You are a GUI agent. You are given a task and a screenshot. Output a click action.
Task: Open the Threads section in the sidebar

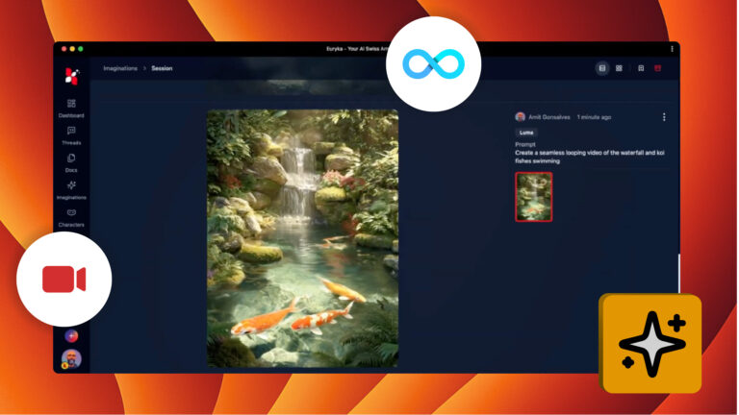click(x=71, y=135)
